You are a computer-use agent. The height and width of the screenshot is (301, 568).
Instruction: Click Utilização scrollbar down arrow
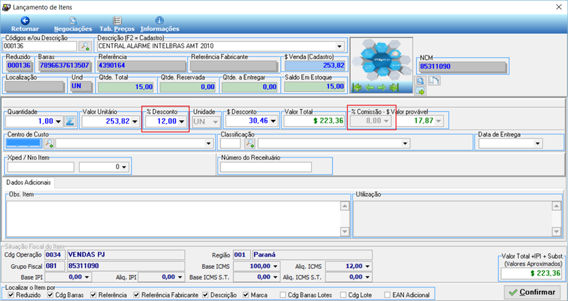pos(556,232)
